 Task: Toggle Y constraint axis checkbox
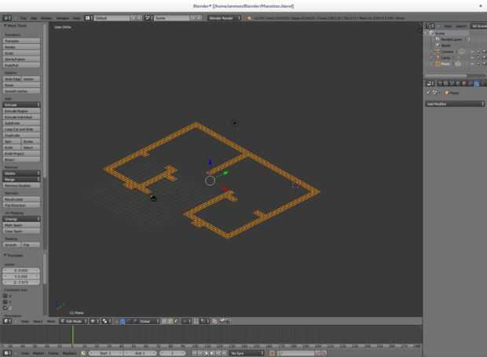point(5,302)
